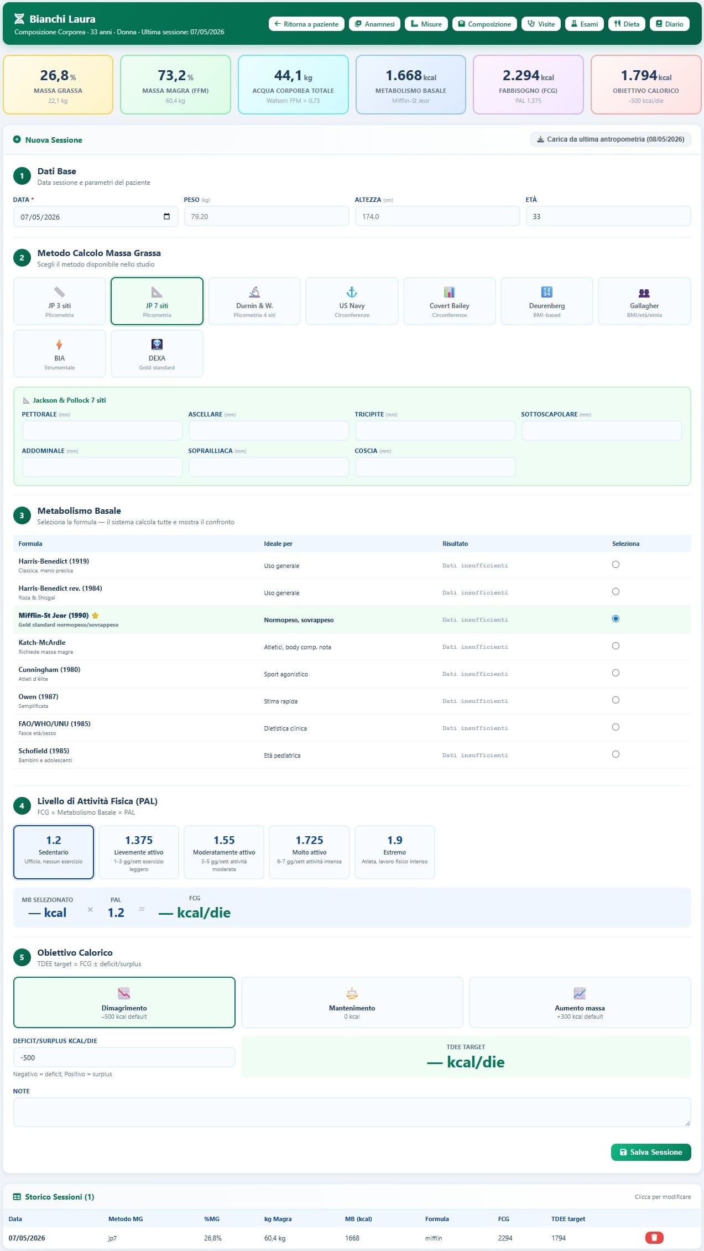Image resolution: width=704 pixels, height=1251 pixels.
Task: Choose the 1.55 Moderatamente attivo PAL level
Action: [x=224, y=852]
